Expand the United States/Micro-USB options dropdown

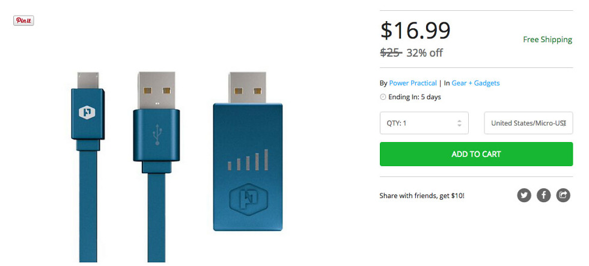coord(528,123)
